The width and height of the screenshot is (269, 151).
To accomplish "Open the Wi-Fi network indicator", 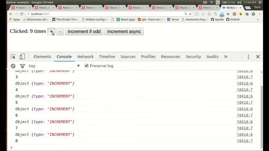I will (211, 3).
